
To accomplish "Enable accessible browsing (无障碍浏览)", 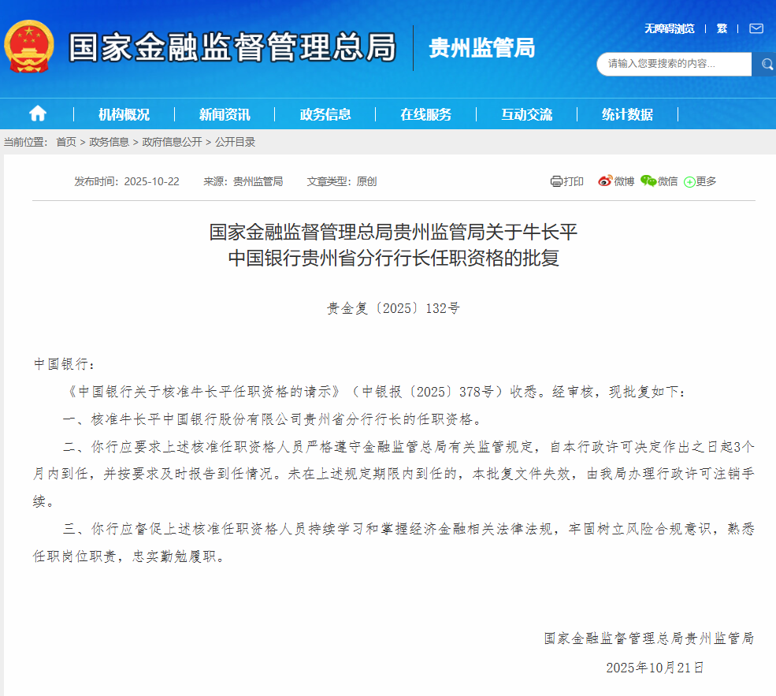I will pyautogui.click(x=669, y=28).
